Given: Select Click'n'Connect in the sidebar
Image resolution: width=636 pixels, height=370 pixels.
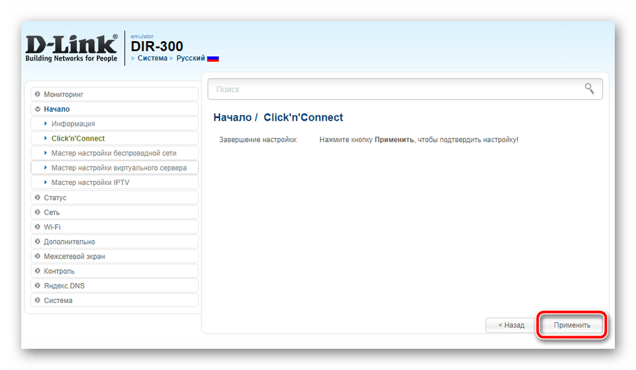Looking at the screenshot, I should coord(115,139).
